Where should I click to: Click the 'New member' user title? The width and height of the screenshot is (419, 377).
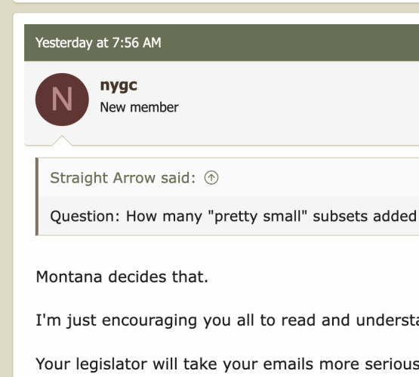pos(139,108)
